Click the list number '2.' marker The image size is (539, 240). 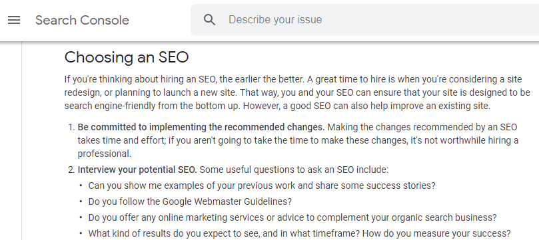[71, 170]
